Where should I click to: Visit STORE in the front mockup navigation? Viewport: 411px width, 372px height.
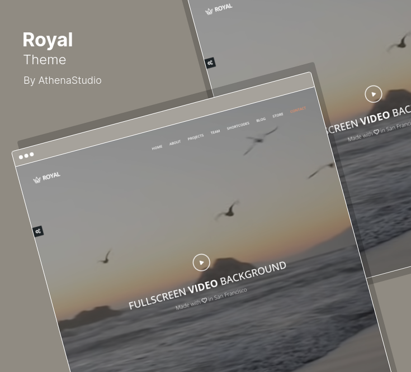[277, 115]
